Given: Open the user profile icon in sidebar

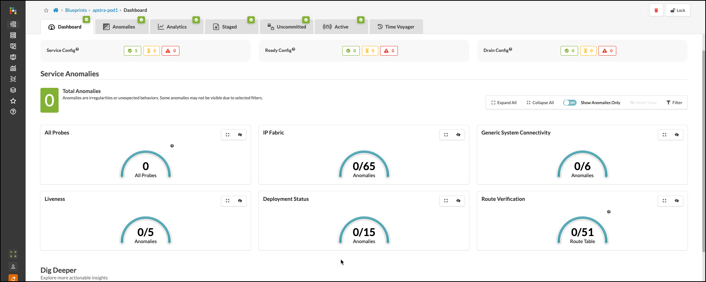Looking at the screenshot, I should point(13,266).
